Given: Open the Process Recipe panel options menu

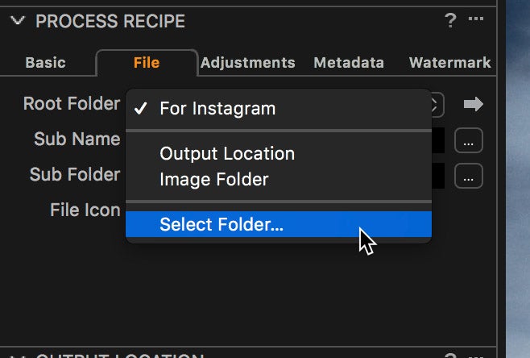Looking at the screenshot, I should pos(475,19).
